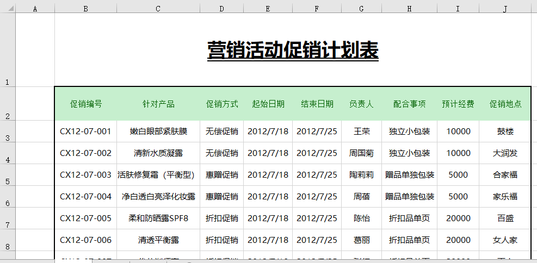Click the 葛丽 cell in row 8
Viewport: 537px width, 263px height.
coord(361,240)
